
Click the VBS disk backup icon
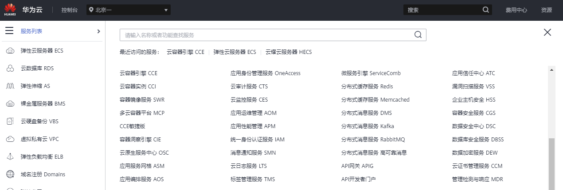(x=10, y=122)
